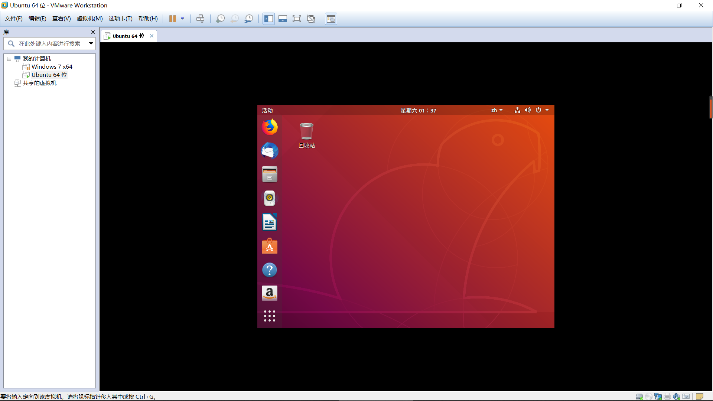Expand the library search dropdown arrow
This screenshot has width=713, height=401.
pyautogui.click(x=91, y=43)
